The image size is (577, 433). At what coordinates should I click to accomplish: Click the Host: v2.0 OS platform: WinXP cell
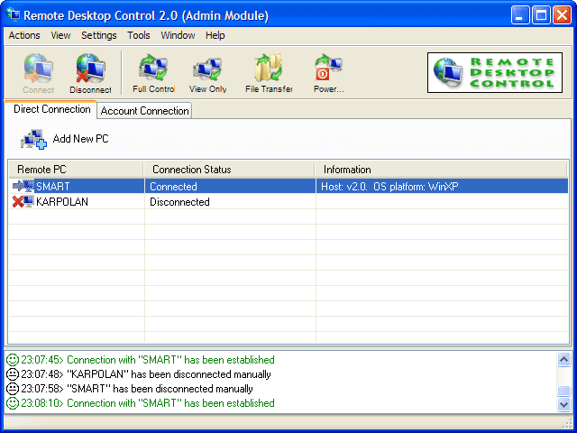coord(442,187)
